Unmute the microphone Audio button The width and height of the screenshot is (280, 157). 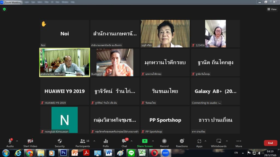click(x=10, y=143)
